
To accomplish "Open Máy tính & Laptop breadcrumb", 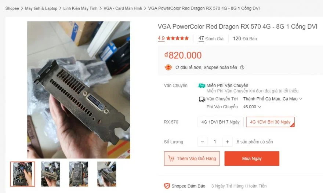I will click(41, 8).
